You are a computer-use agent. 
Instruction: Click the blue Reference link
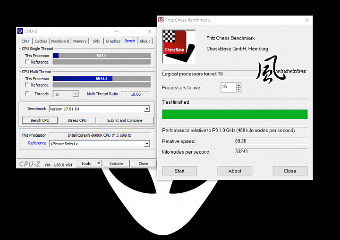[37, 143]
